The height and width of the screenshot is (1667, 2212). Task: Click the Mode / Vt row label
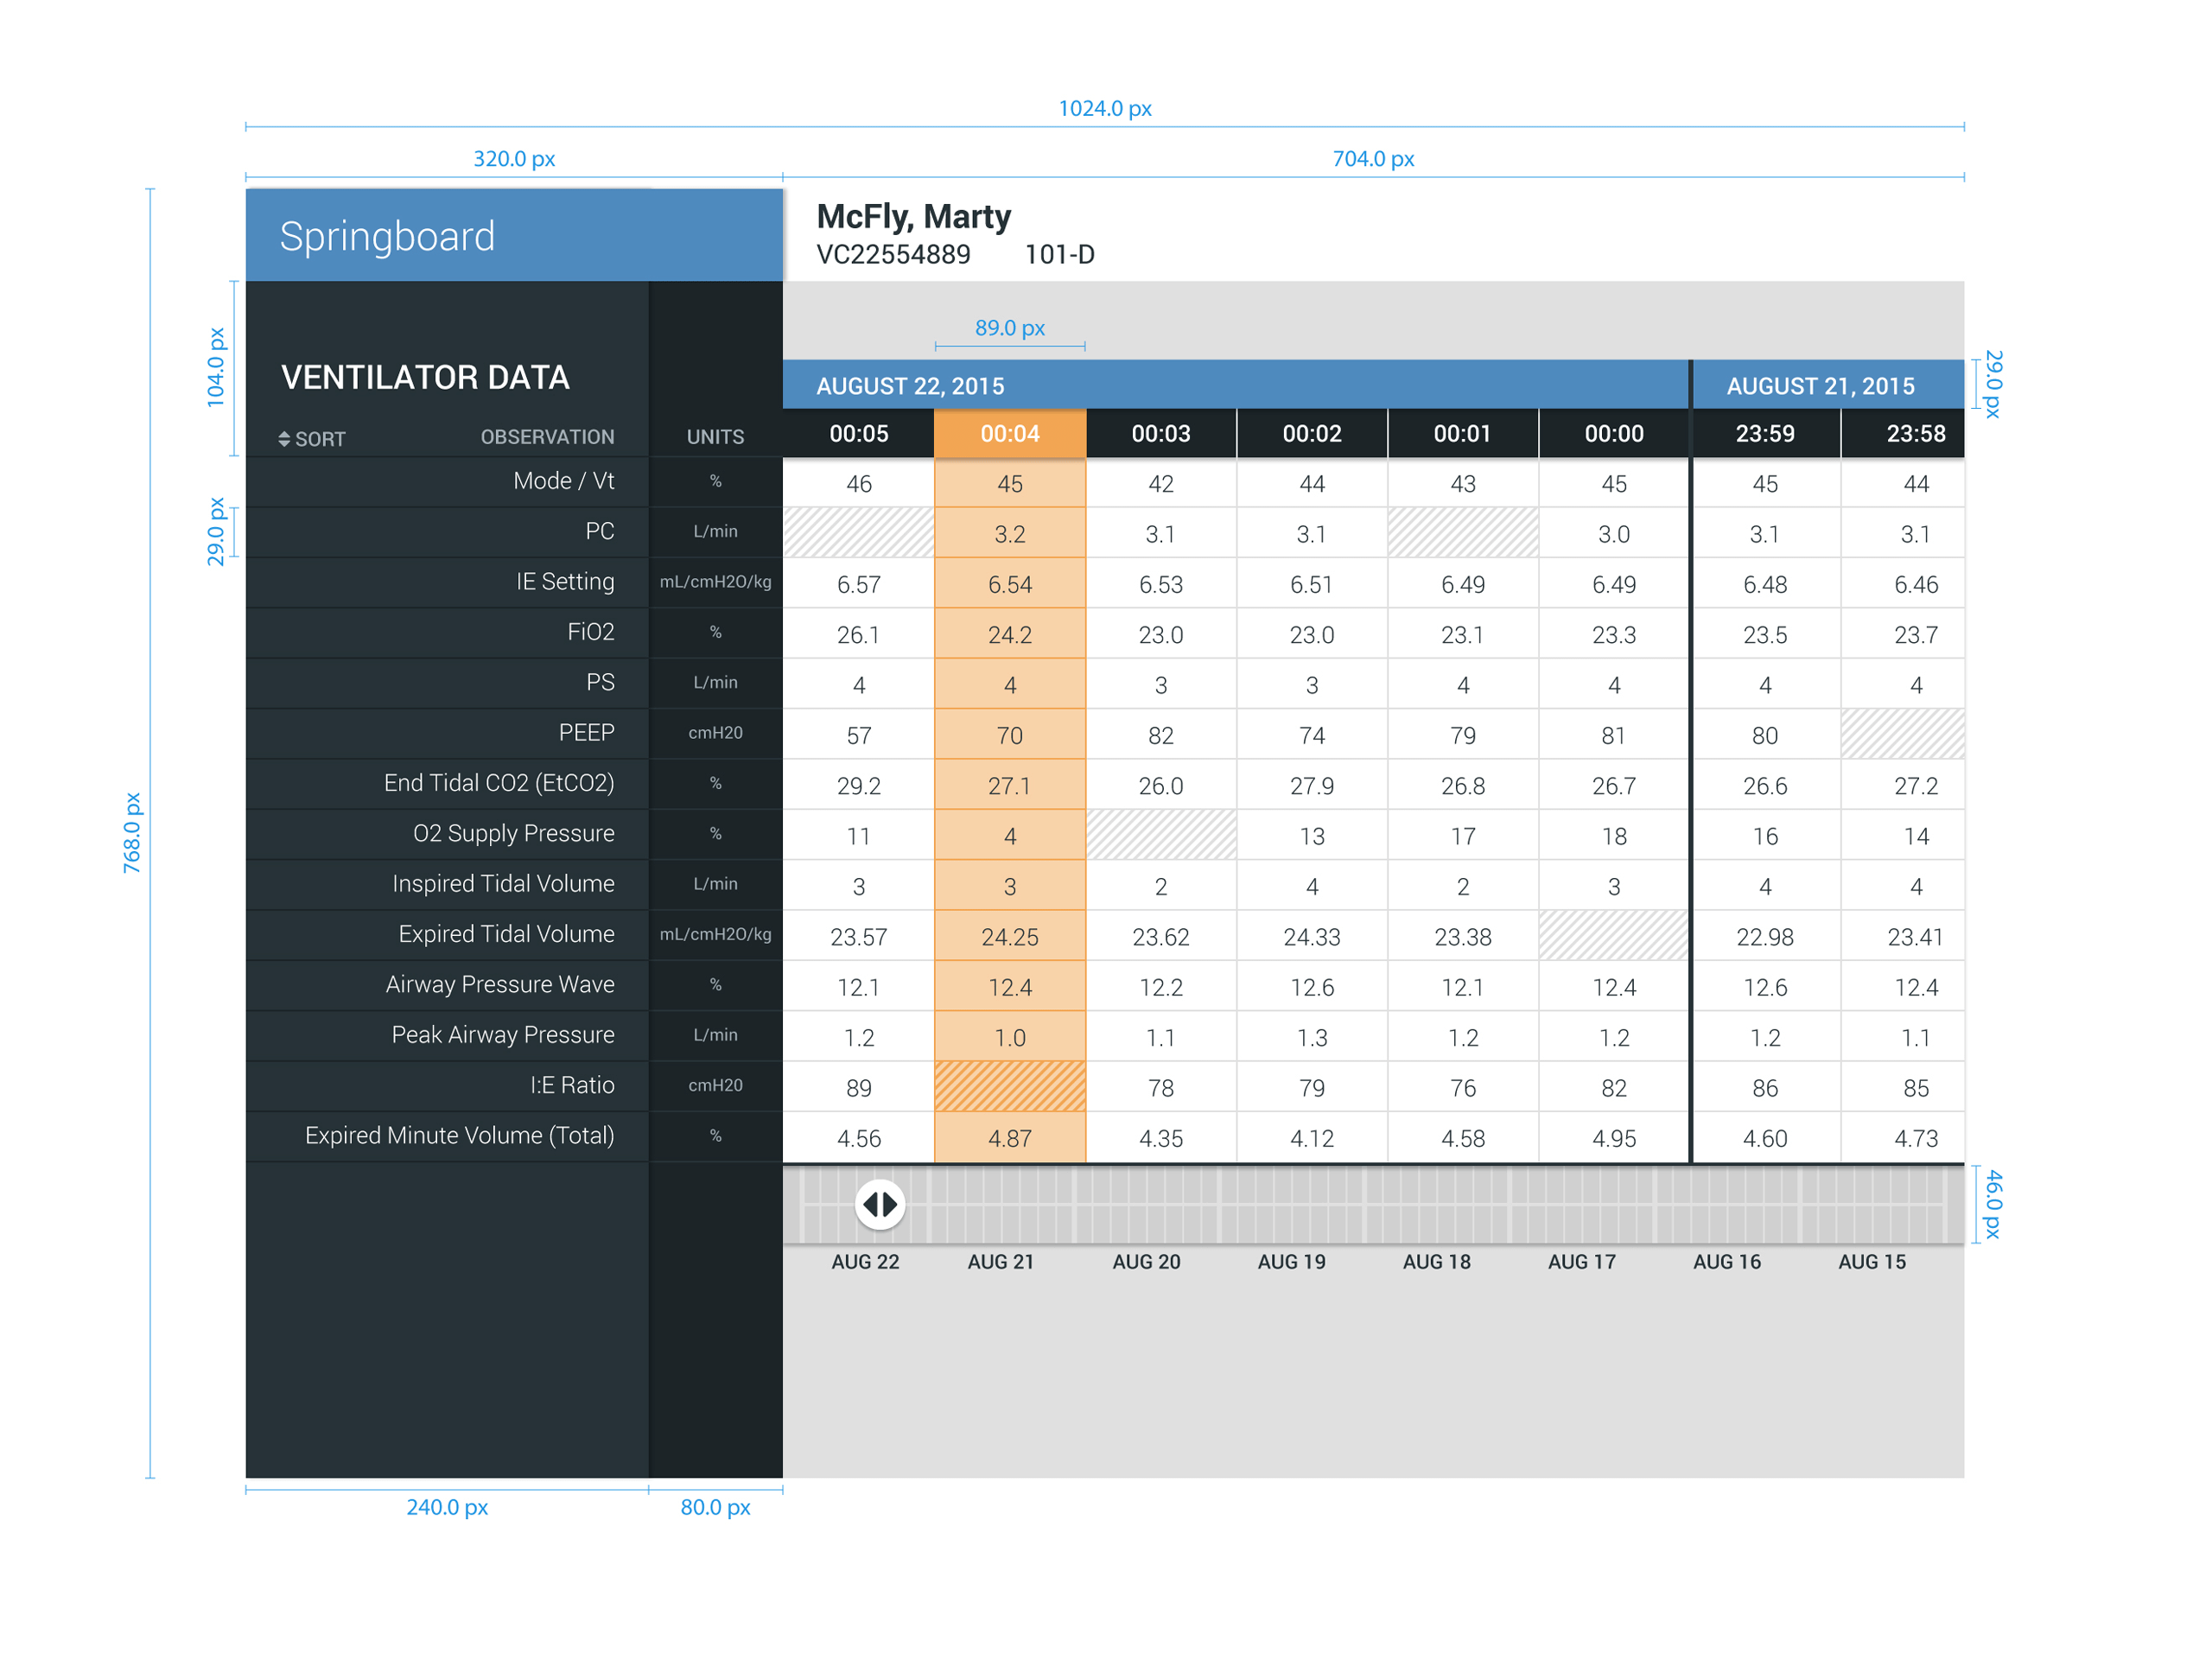pos(563,481)
